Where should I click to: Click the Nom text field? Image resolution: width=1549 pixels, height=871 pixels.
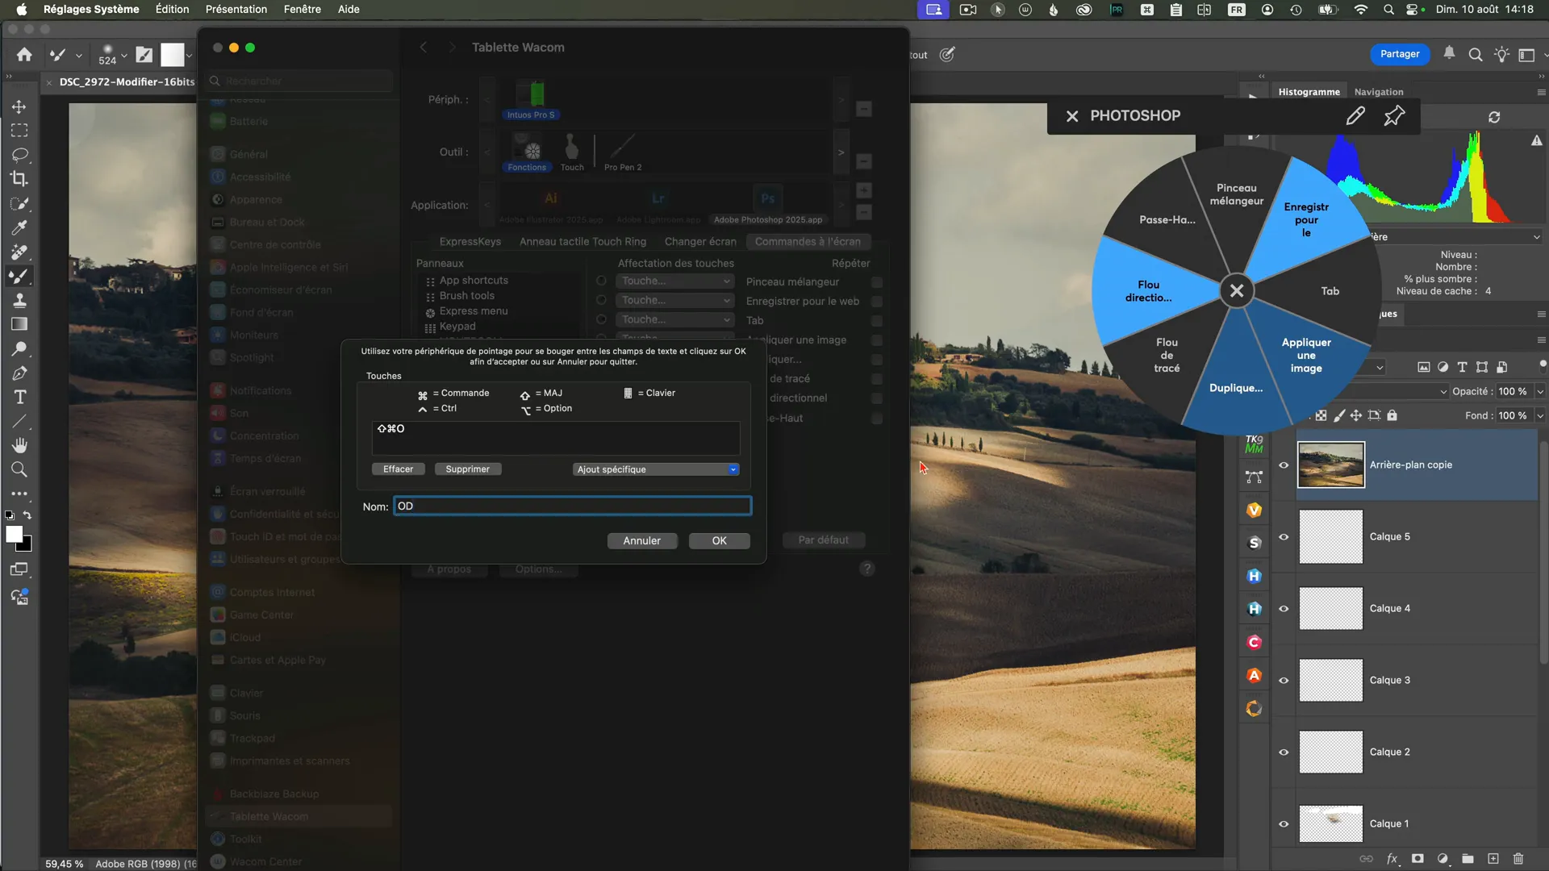pyautogui.click(x=573, y=506)
